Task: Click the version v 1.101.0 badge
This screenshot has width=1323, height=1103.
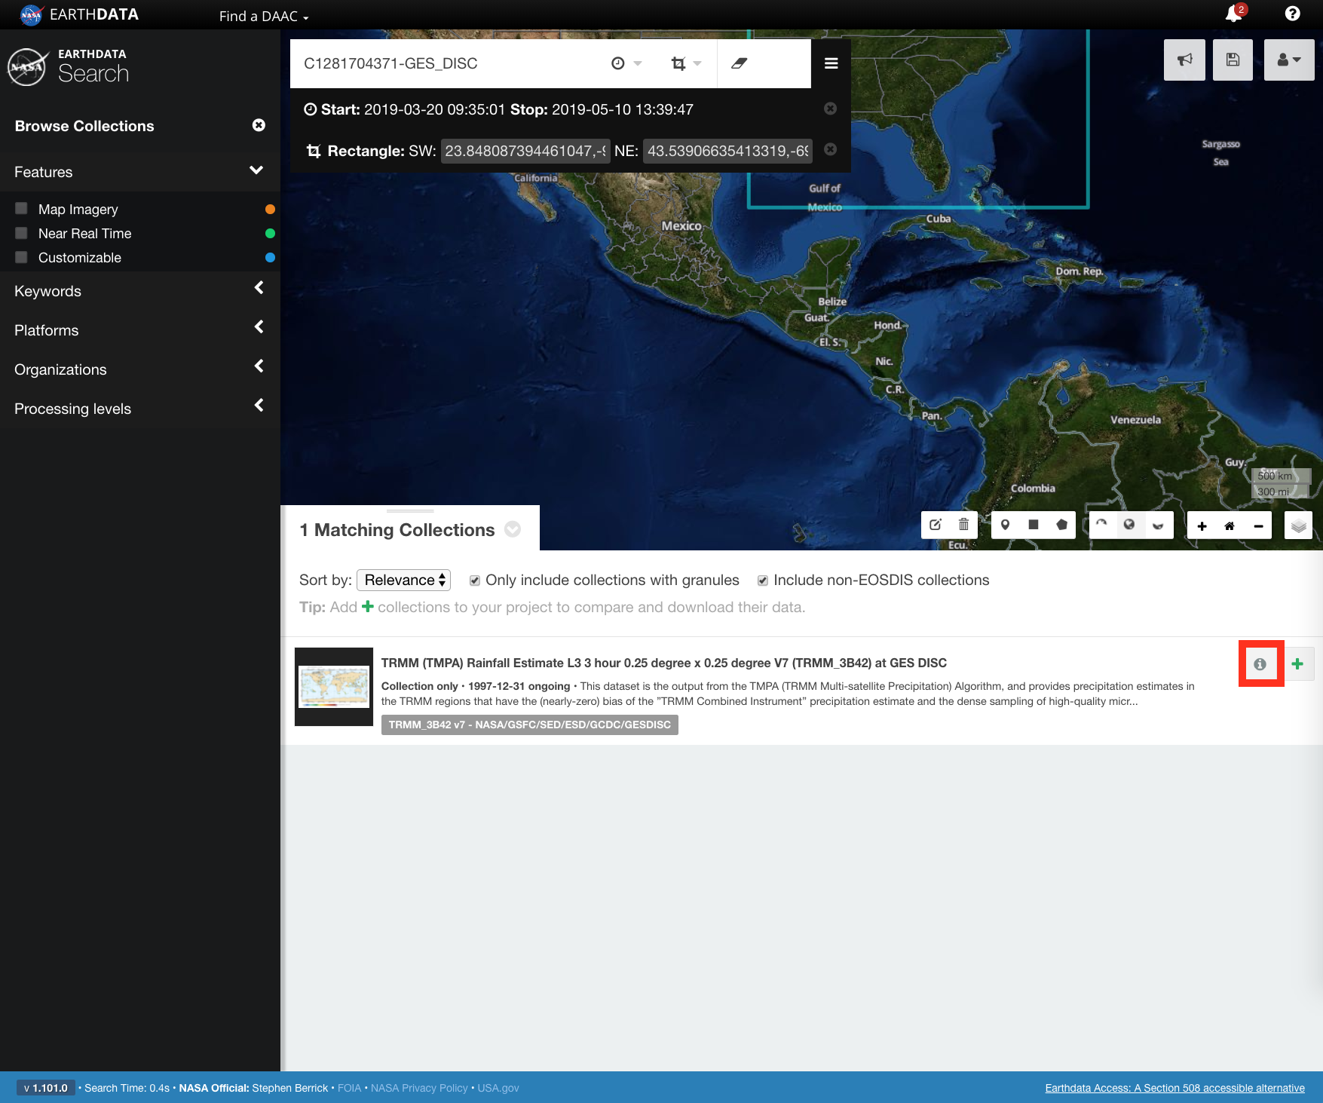Action: tap(45, 1088)
